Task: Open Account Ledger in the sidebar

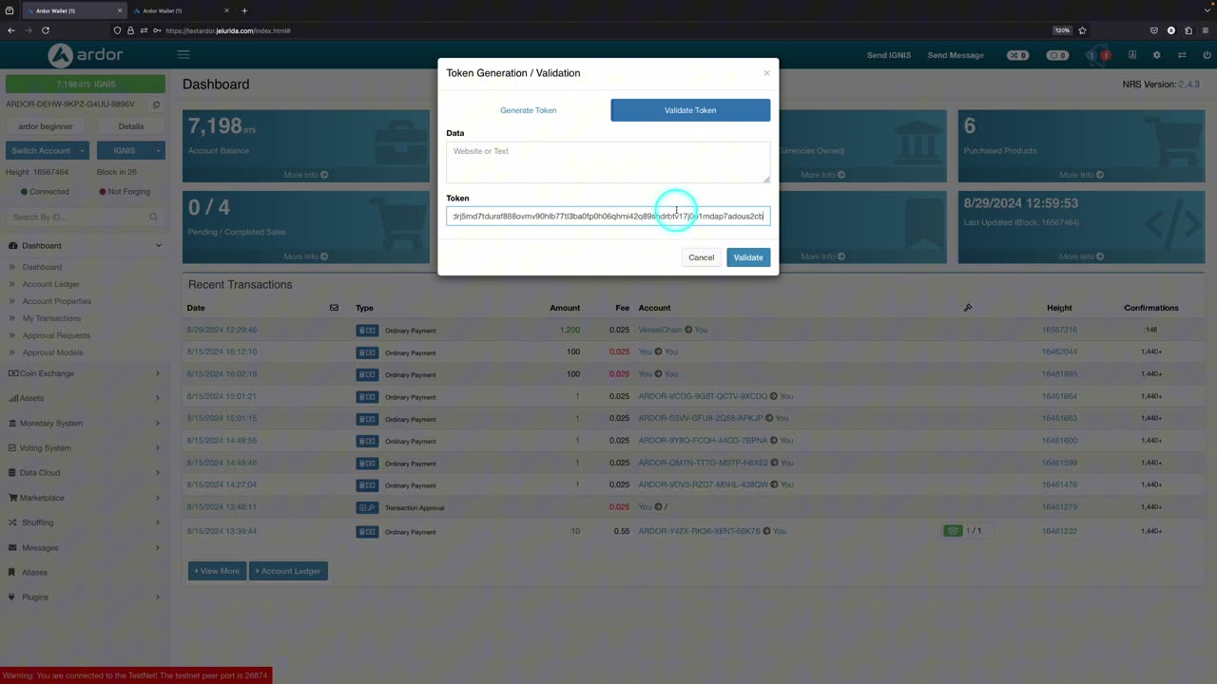Action: [x=51, y=284]
